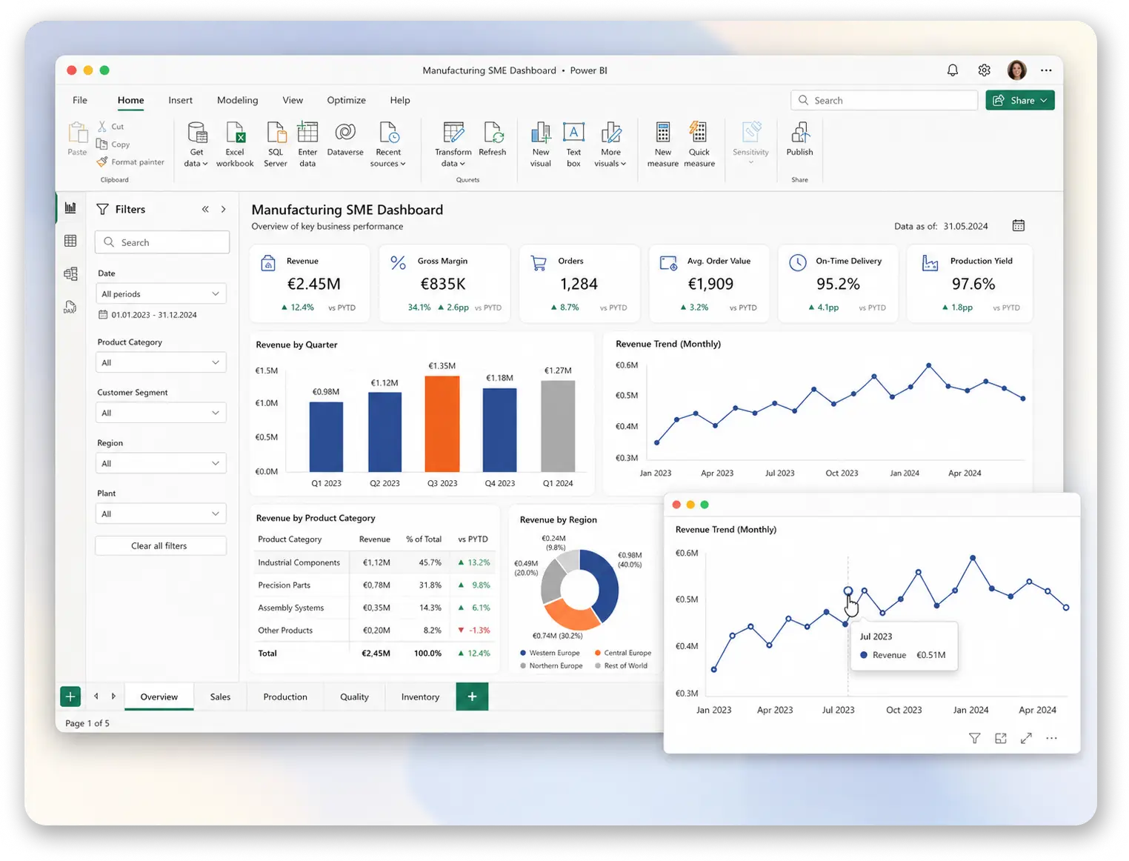Open the Region filter dropdown
Screen dimensions: 1129x861
tap(161, 463)
